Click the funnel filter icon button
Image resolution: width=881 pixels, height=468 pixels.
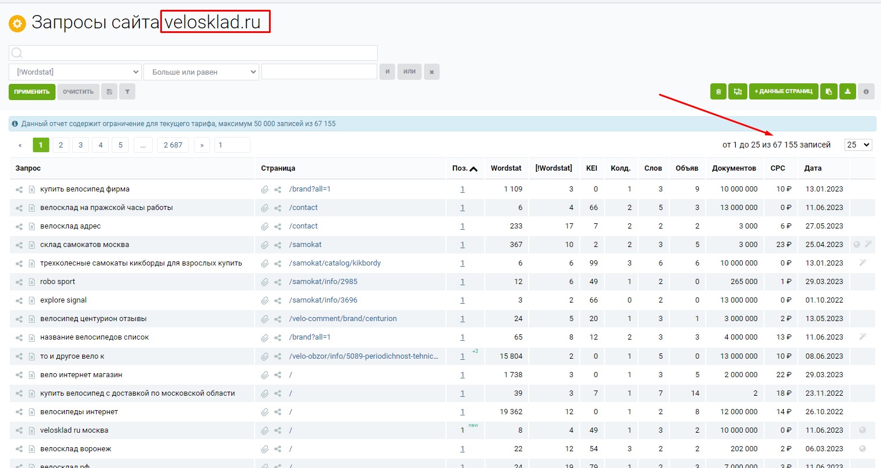(x=127, y=91)
